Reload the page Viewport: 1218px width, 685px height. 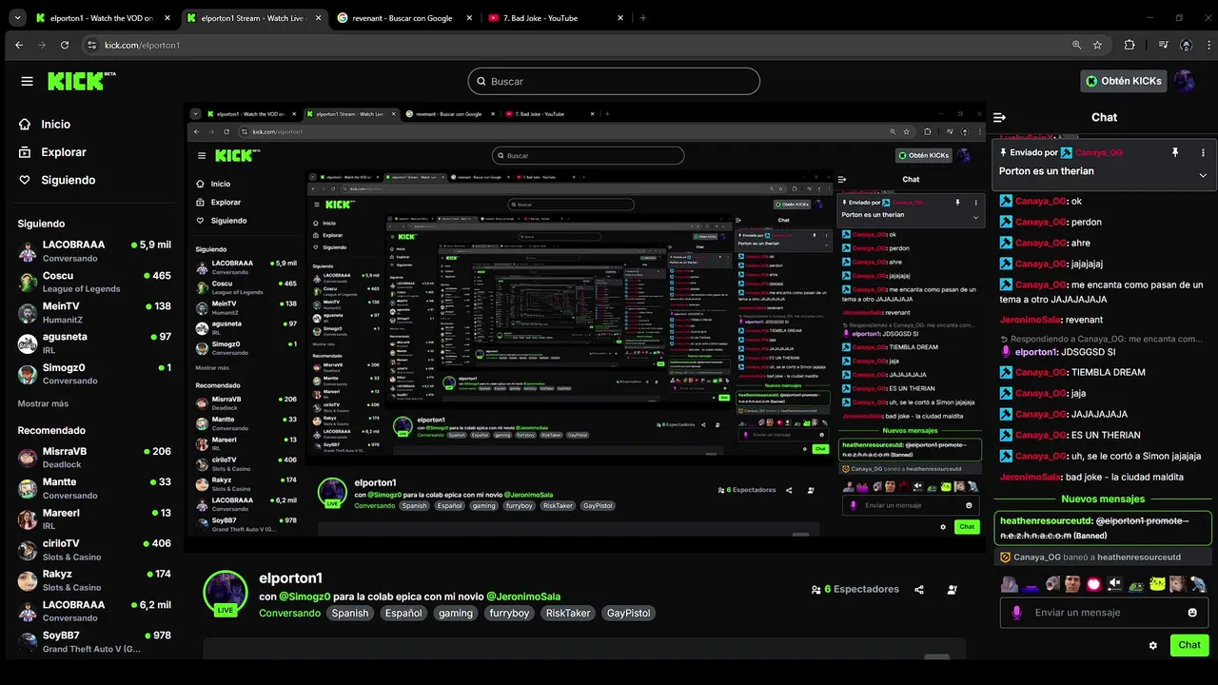click(65, 45)
